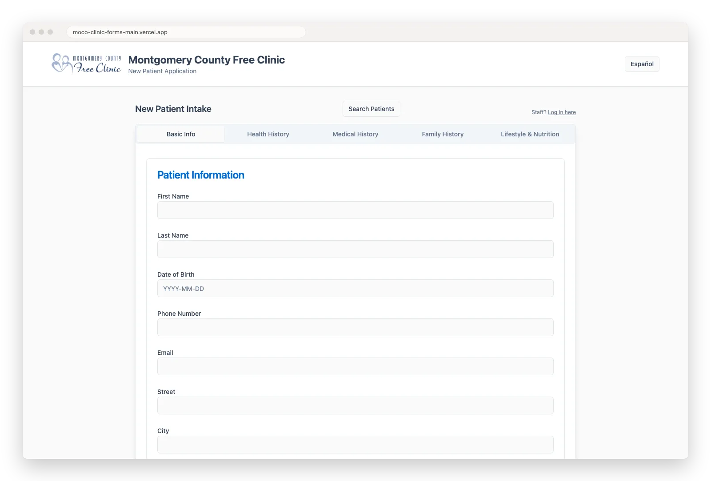Click into the Last Name field
Image resolution: width=711 pixels, height=481 pixels.
355,249
